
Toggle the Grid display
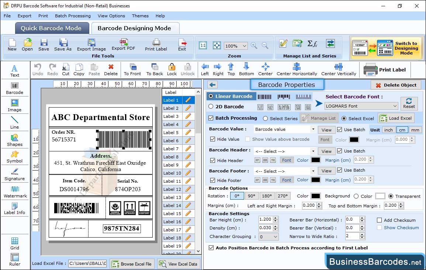(x=15, y=244)
